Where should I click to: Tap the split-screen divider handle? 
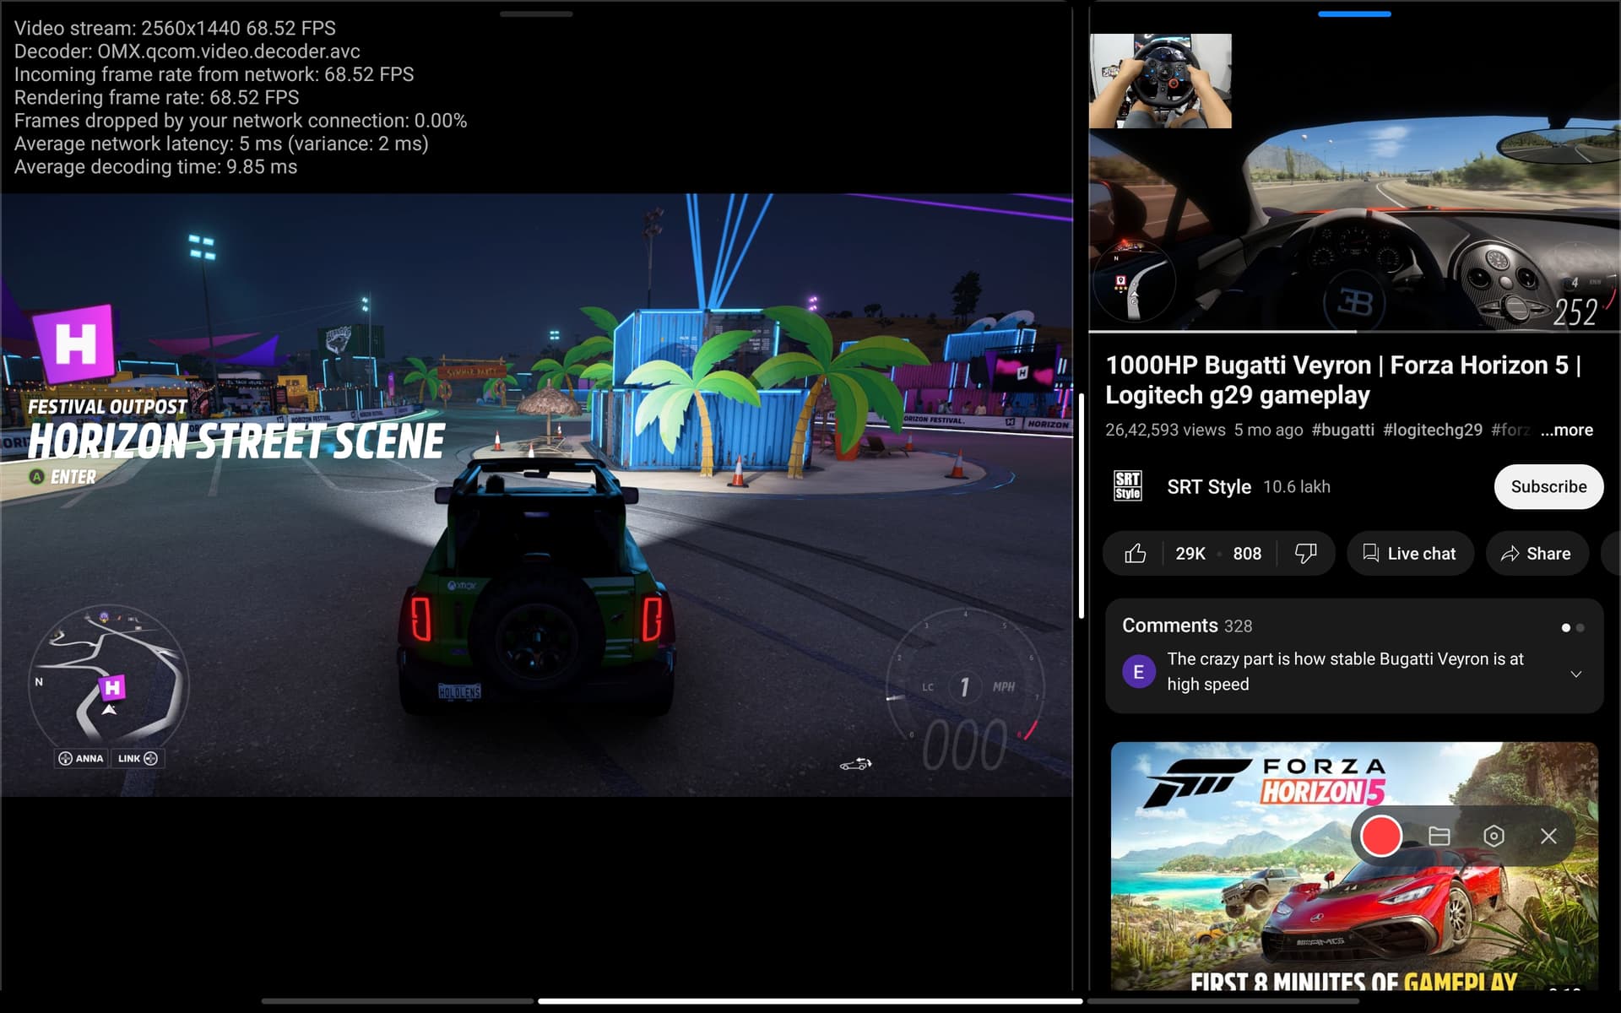click(x=1082, y=506)
